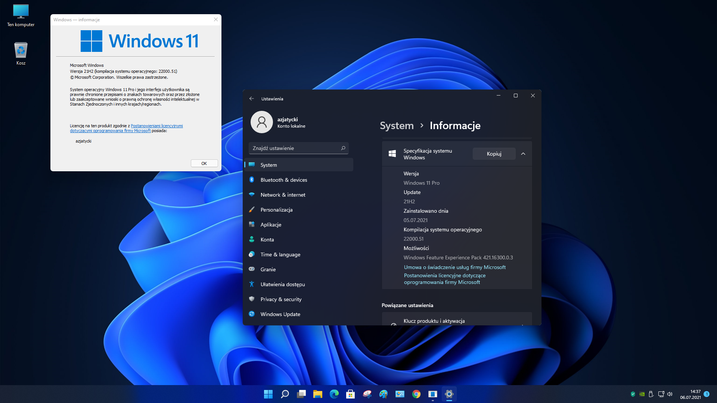This screenshot has height=403, width=717.
Task: Open Microsoft Store from the taskbar
Action: tap(351, 394)
